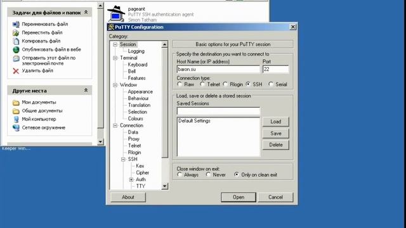Click the copy file icon (Копировать файл)
Screen dimensions: 406x228
[16, 41]
